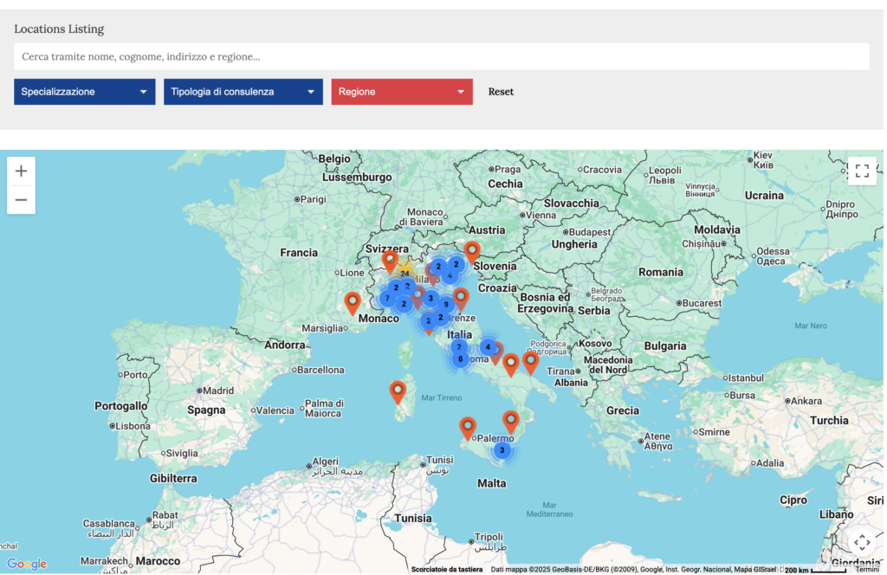Open the Tipologia di consulenza dropdown
Image resolution: width=887 pixels, height=575 pixels.
tap(243, 92)
